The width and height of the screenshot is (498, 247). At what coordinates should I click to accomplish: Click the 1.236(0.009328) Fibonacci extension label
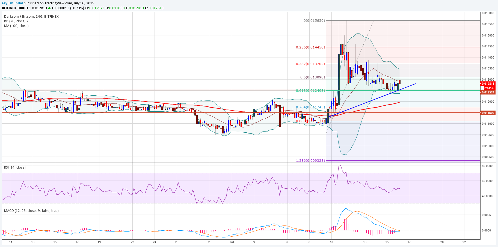click(310, 160)
